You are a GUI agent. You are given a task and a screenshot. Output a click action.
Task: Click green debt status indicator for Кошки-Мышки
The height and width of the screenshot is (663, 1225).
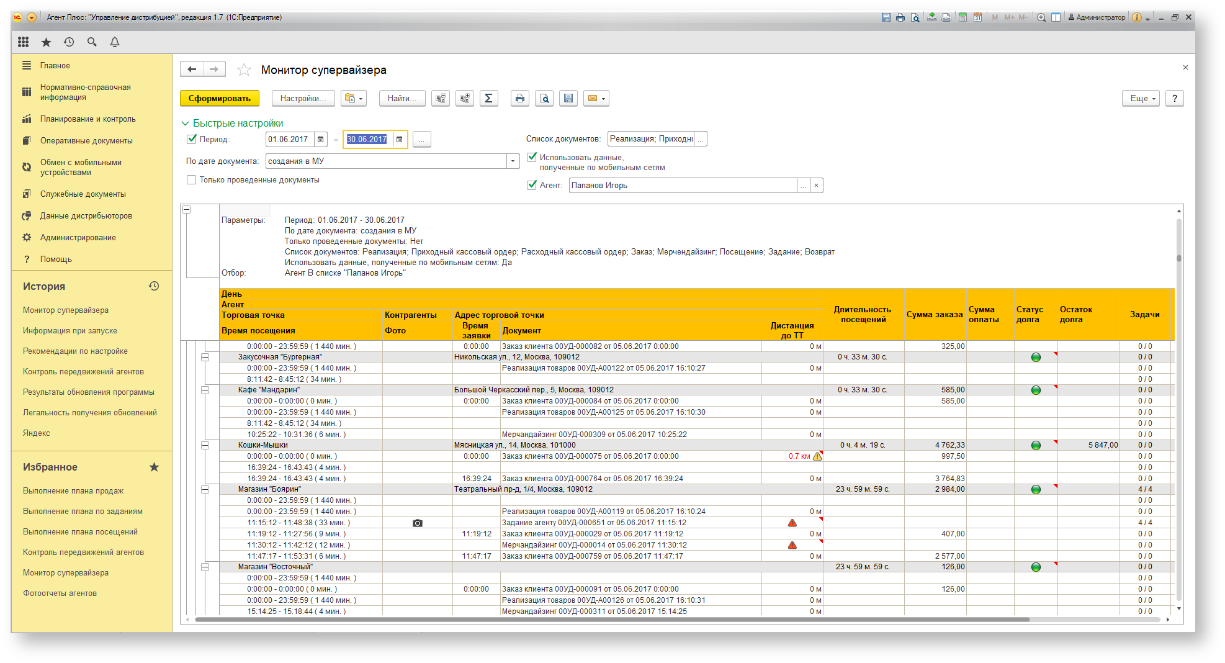(x=1036, y=446)
